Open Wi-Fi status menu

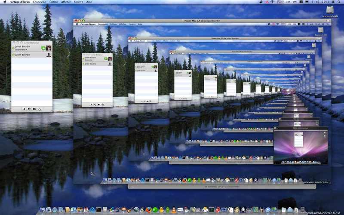(x=272, y=2)
